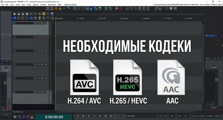223x120 pixels.
Task: Click the 0:45.000 mark on the timeline ruler
Action: pyautogui.click(x=124, y=18)
